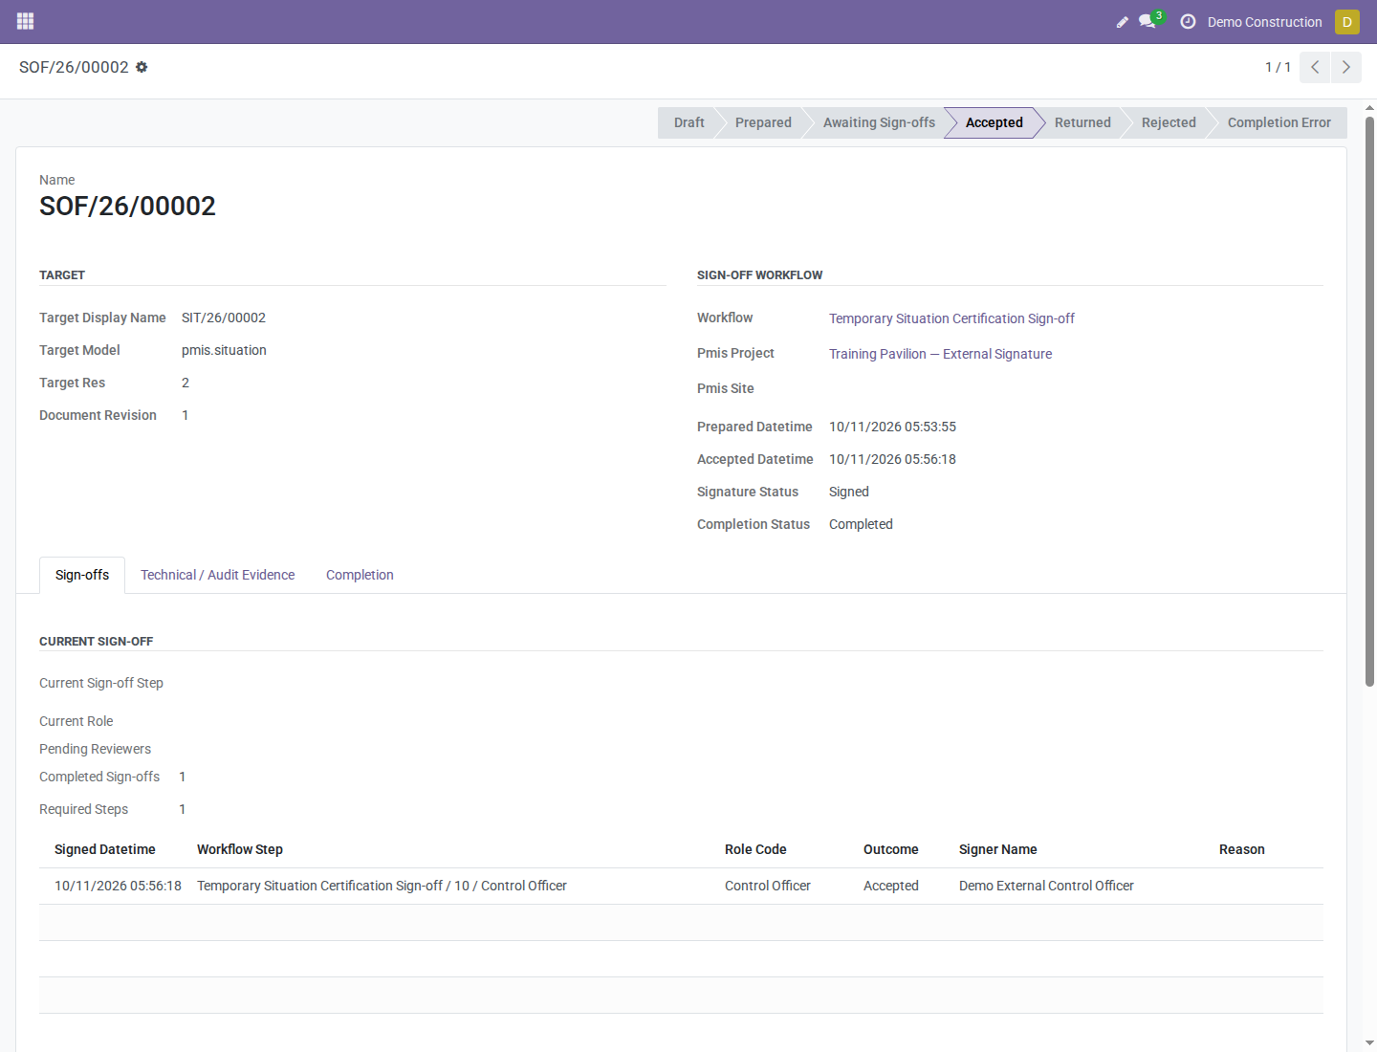This screenshot has width=1377, height=1052.
Task: Open the Training Pavilion — External Signature project
Action: (940, 354)
